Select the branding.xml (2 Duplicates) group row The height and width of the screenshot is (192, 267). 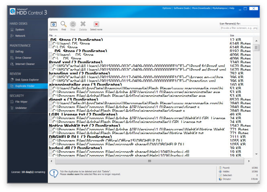point(150,73)
